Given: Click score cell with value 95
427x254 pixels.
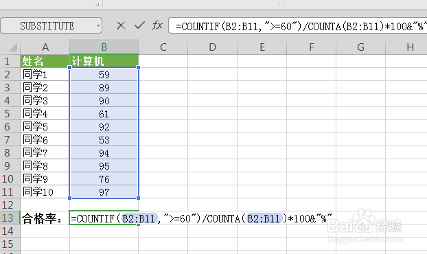Looking at the screenshot, I should [104, 166].
